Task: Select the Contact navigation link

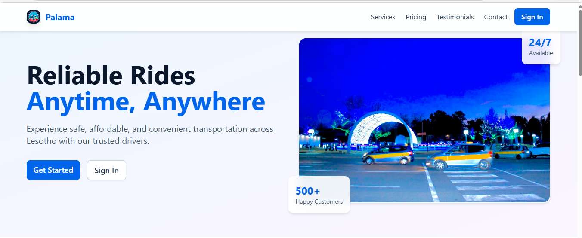Action: coord(495,17)
